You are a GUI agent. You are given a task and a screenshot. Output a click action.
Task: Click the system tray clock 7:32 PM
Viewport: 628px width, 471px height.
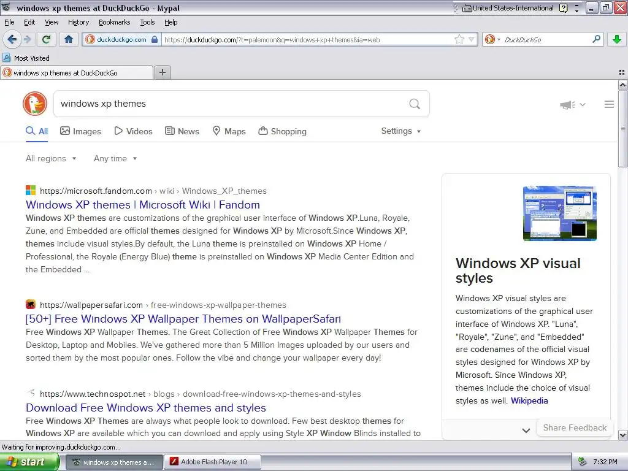605,462
